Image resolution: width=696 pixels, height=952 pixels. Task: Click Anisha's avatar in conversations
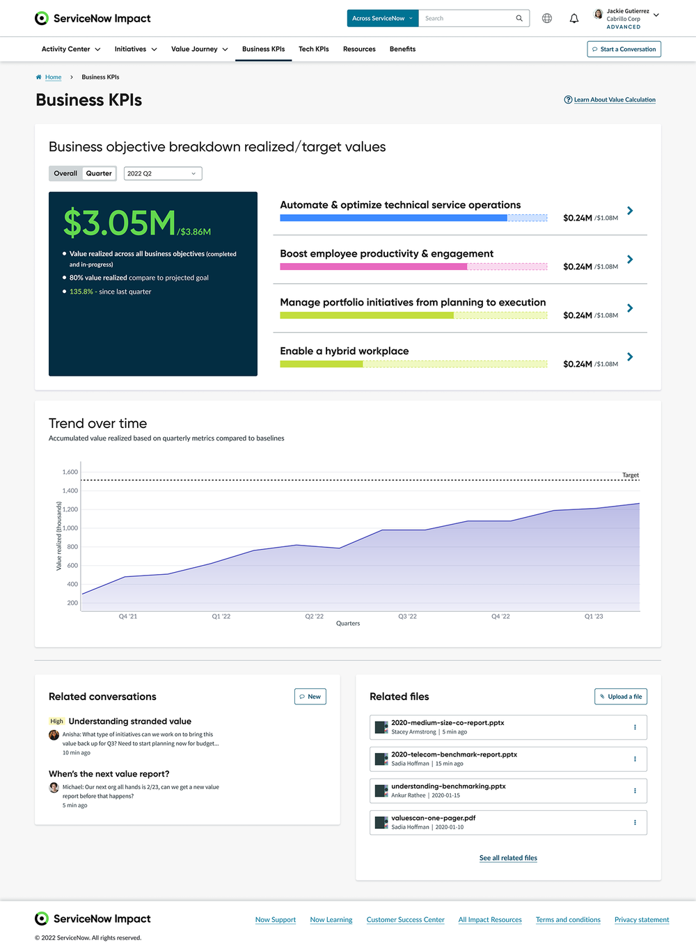[x=54, y=735]
